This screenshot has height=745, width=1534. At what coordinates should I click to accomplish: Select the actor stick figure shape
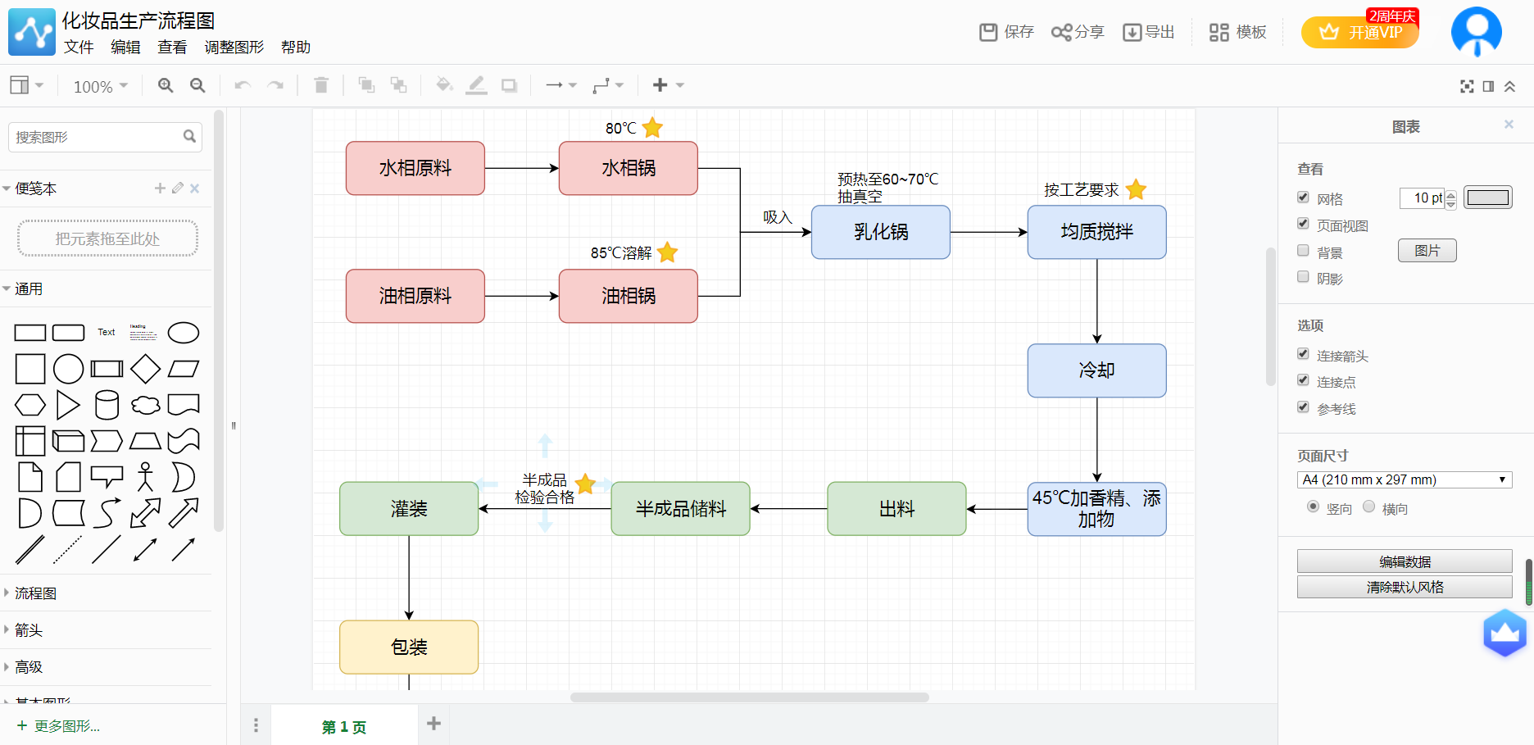[x=145, y=476]
